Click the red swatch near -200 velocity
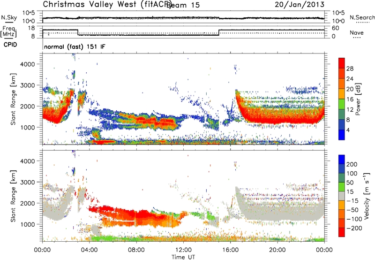The height and width of the screenshot is (260, 375). (x=342, y=232)
